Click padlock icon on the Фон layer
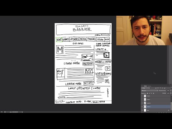Image resolution: width=172 pixels, height=129 pixels. pyautogui.click(x=168, y=110)
